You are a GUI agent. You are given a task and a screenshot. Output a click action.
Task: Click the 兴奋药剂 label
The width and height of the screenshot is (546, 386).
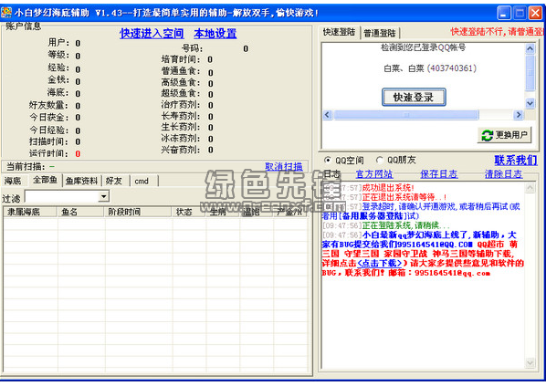tap(181, 150)
